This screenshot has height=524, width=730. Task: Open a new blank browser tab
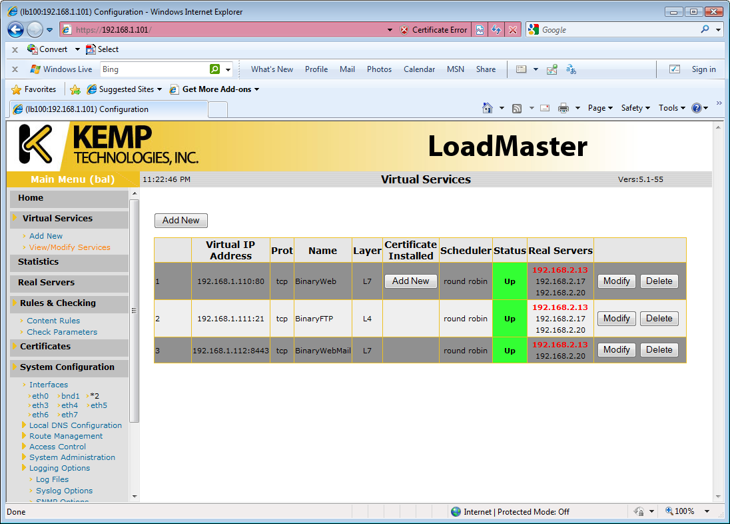click(x=217, y=109)
